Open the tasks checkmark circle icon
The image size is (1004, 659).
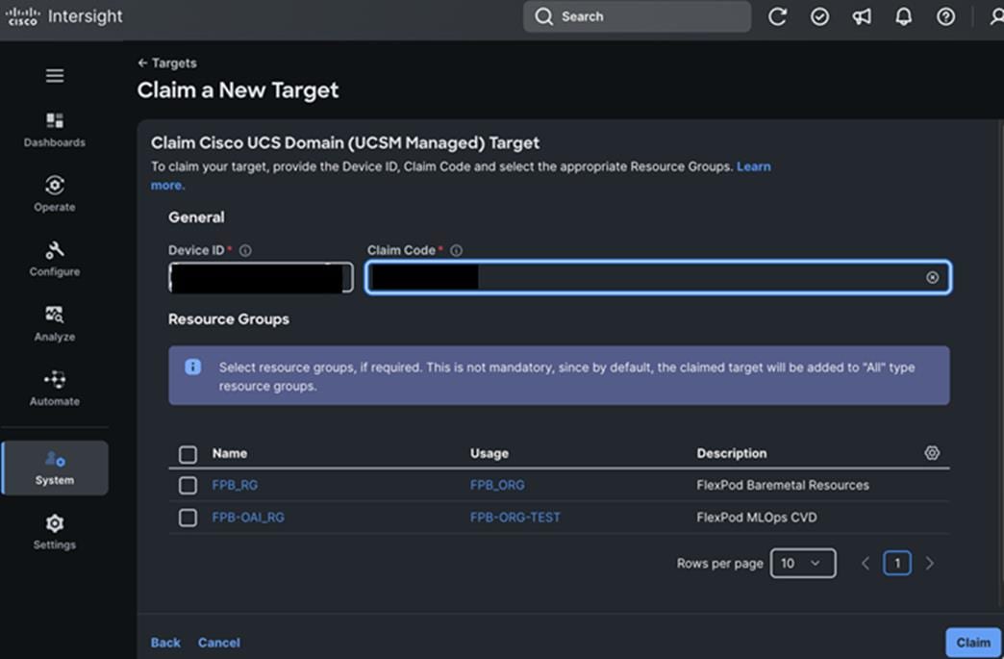point(819,16)
